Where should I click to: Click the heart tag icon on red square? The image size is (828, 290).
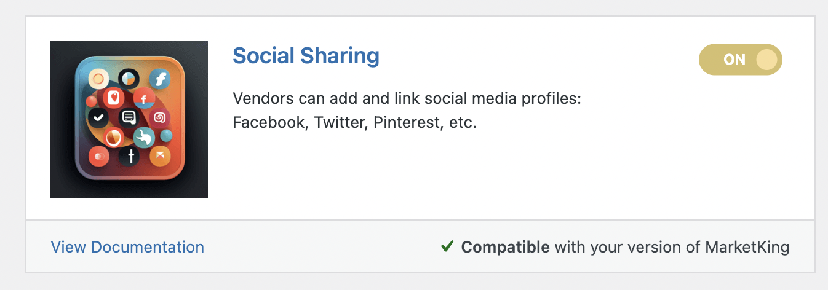pos(113,97)
